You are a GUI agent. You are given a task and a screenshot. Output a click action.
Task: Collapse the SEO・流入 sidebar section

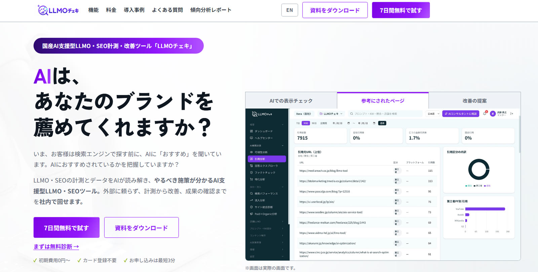(x=267, y=187)
